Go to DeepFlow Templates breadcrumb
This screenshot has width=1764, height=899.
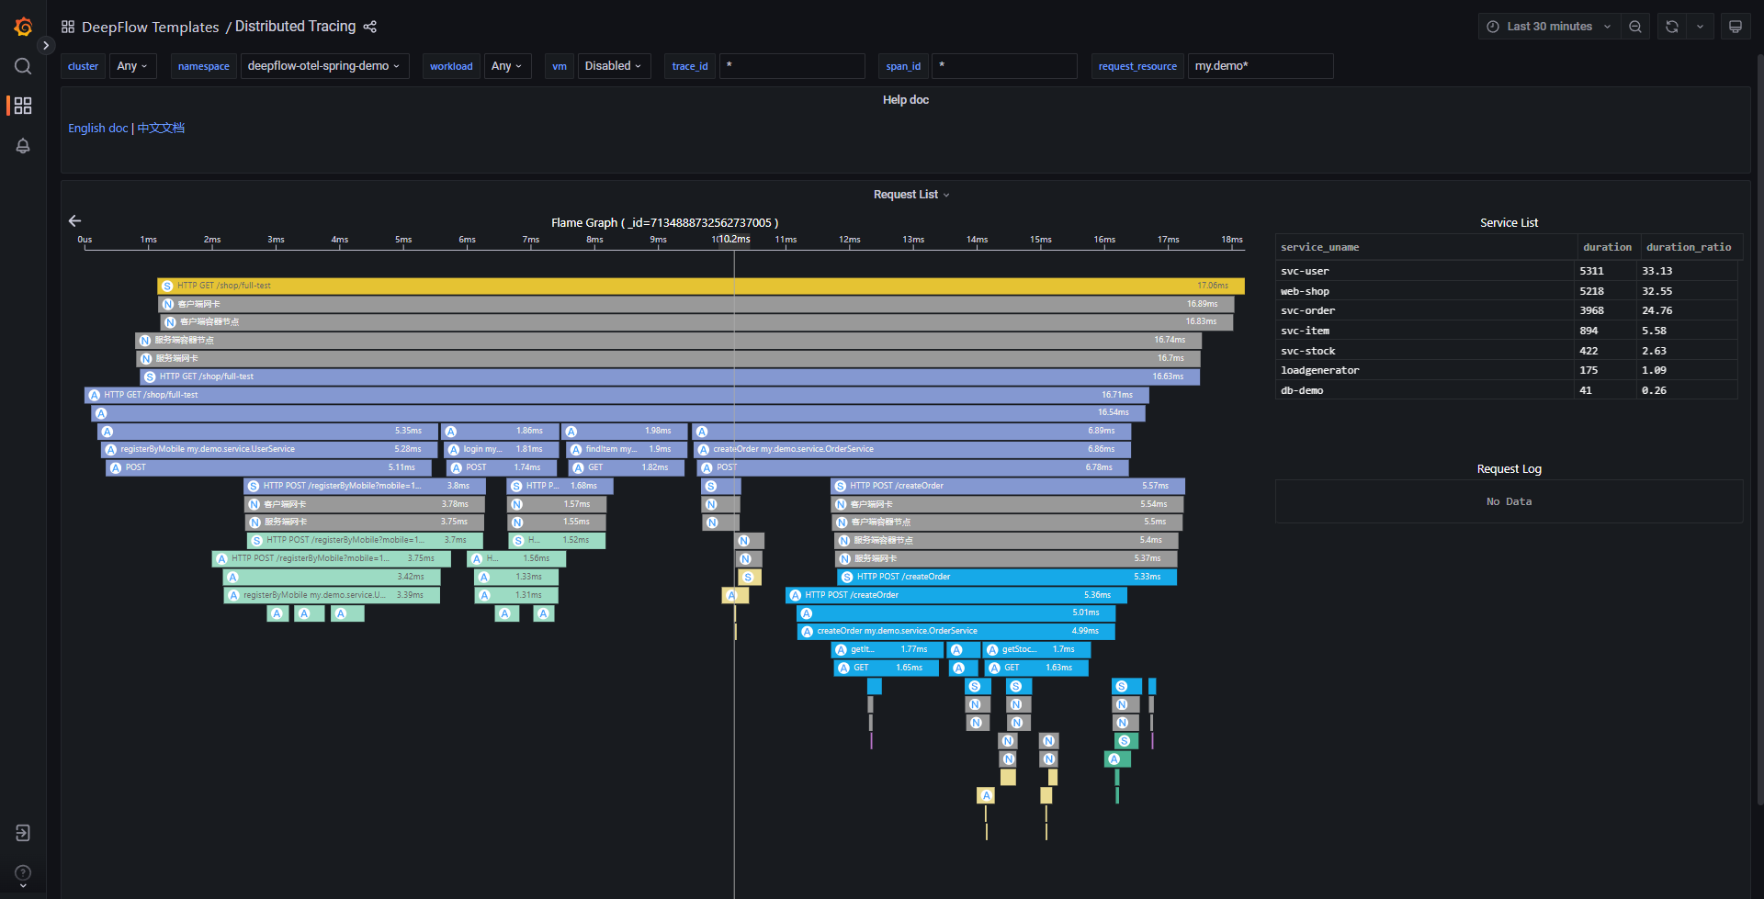[x=150, y=27]
